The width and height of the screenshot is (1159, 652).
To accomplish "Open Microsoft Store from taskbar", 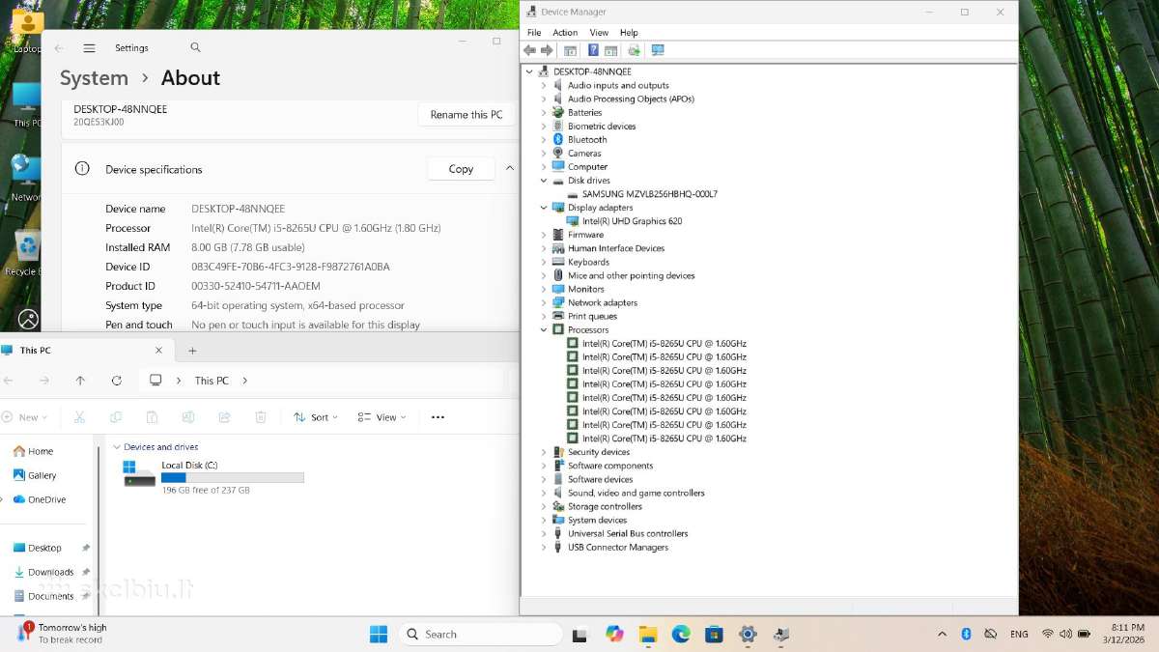I will coord(714,634).
